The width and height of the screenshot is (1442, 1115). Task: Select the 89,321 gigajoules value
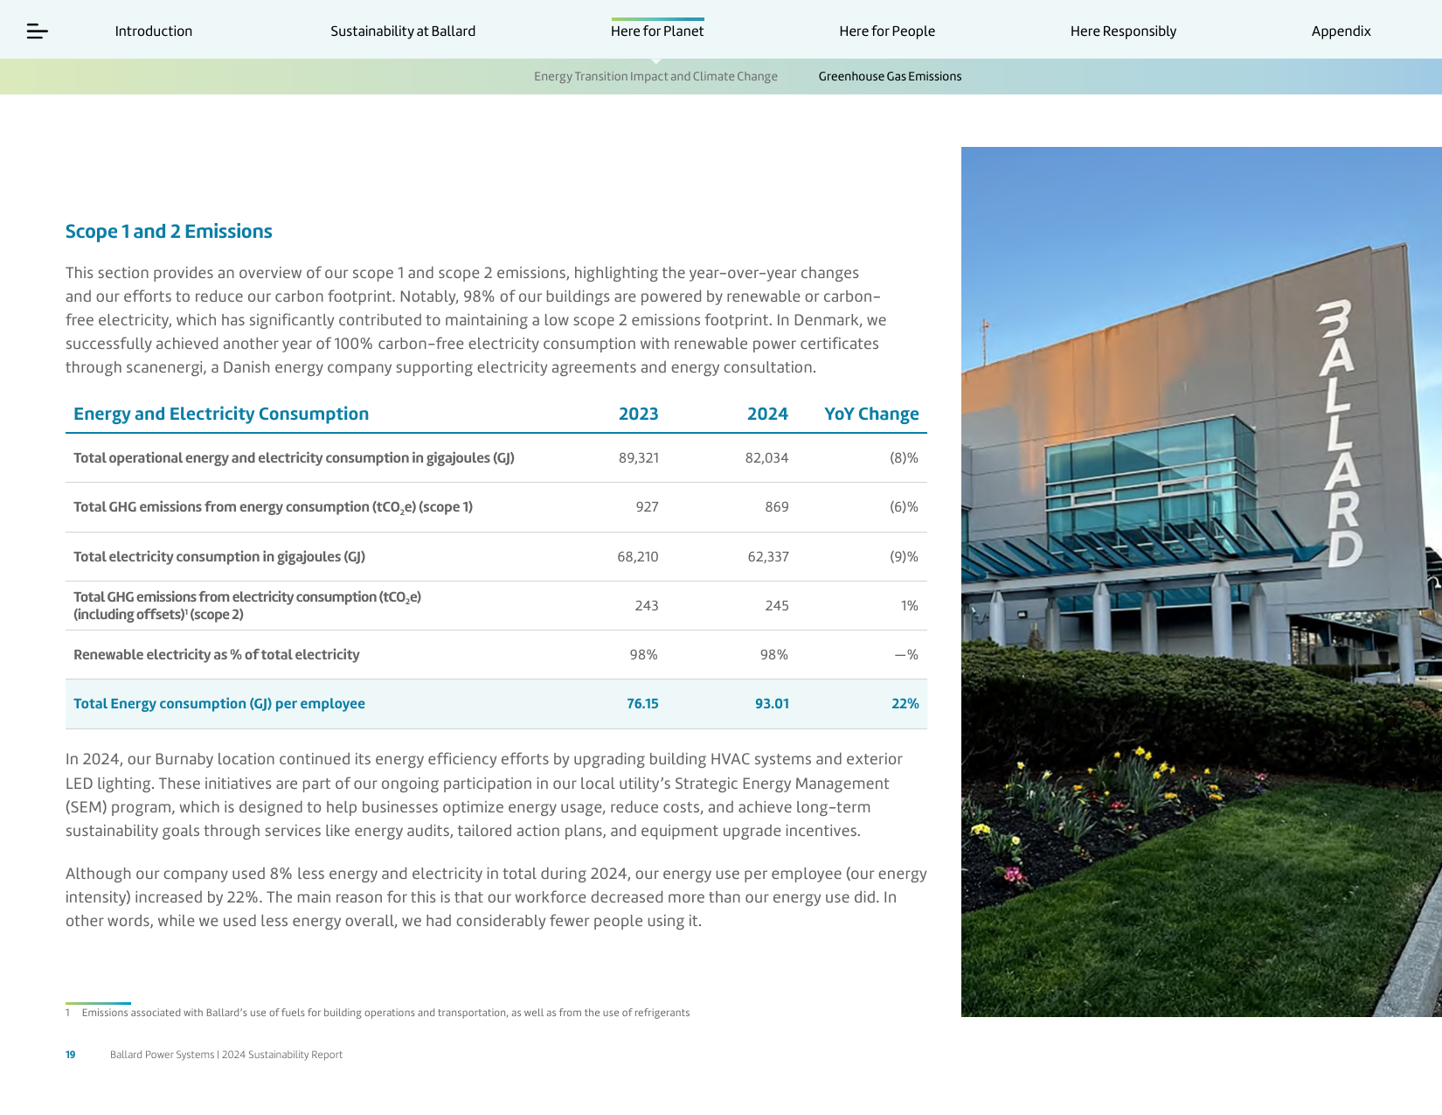point(639,458)
